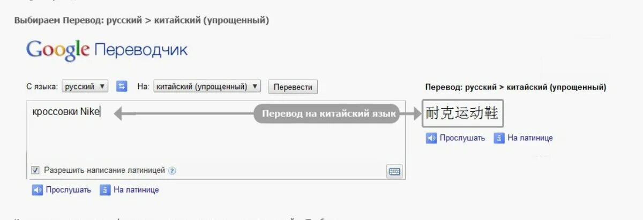The image size is (643, 220).
Task: Click the 'Перевести' button
Action: tap(293, 87)
